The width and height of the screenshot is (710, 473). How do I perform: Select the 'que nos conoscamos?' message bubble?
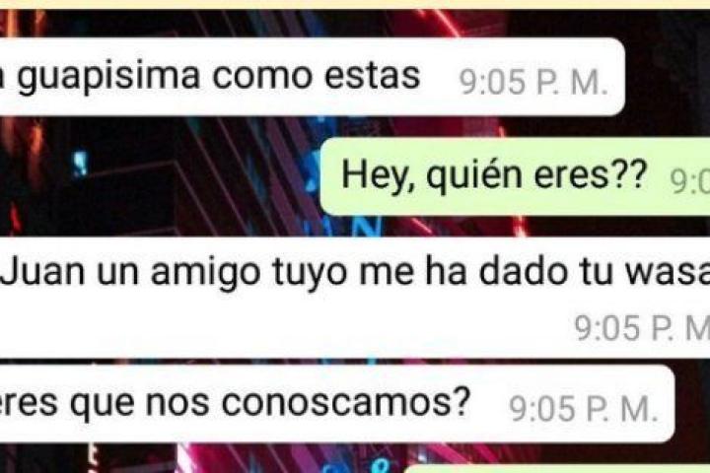(x=337, y=403)
